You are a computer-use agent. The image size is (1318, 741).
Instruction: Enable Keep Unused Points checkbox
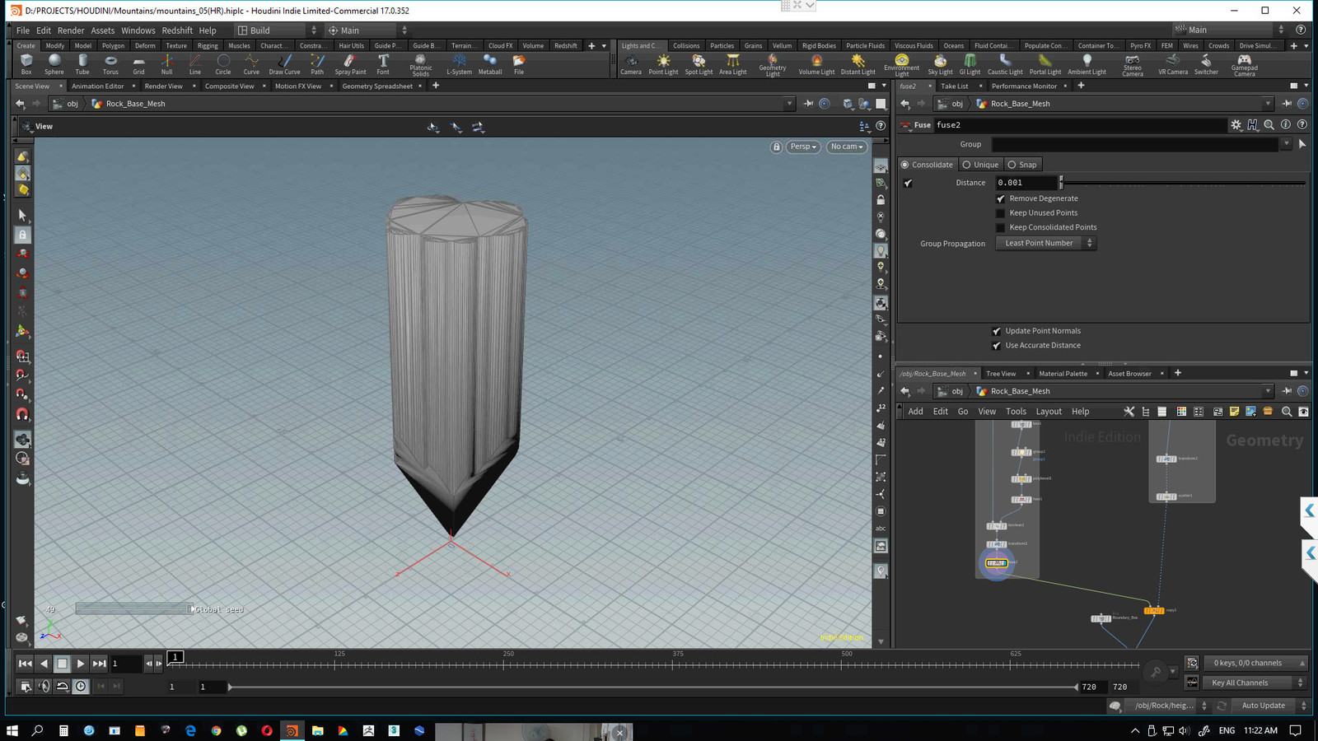click(x=1001, y=212)
